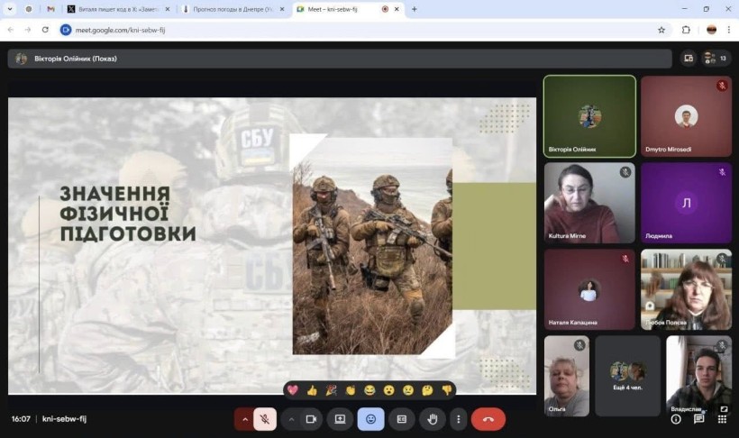Open participants list showing 13

click(716, 59)
